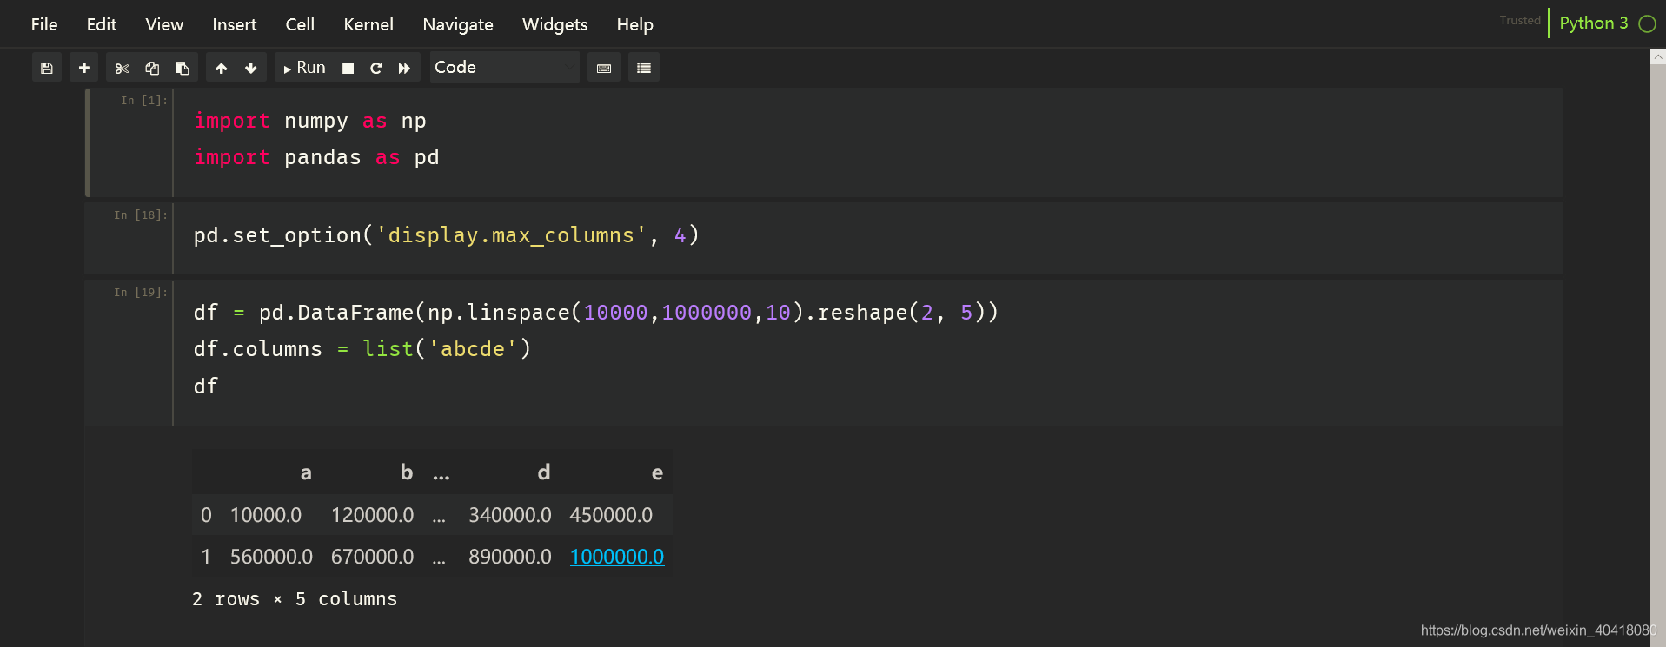Click the Python 3 kernel name
This screenshot has height=647, width=1666.
(x=1594, y=23)
